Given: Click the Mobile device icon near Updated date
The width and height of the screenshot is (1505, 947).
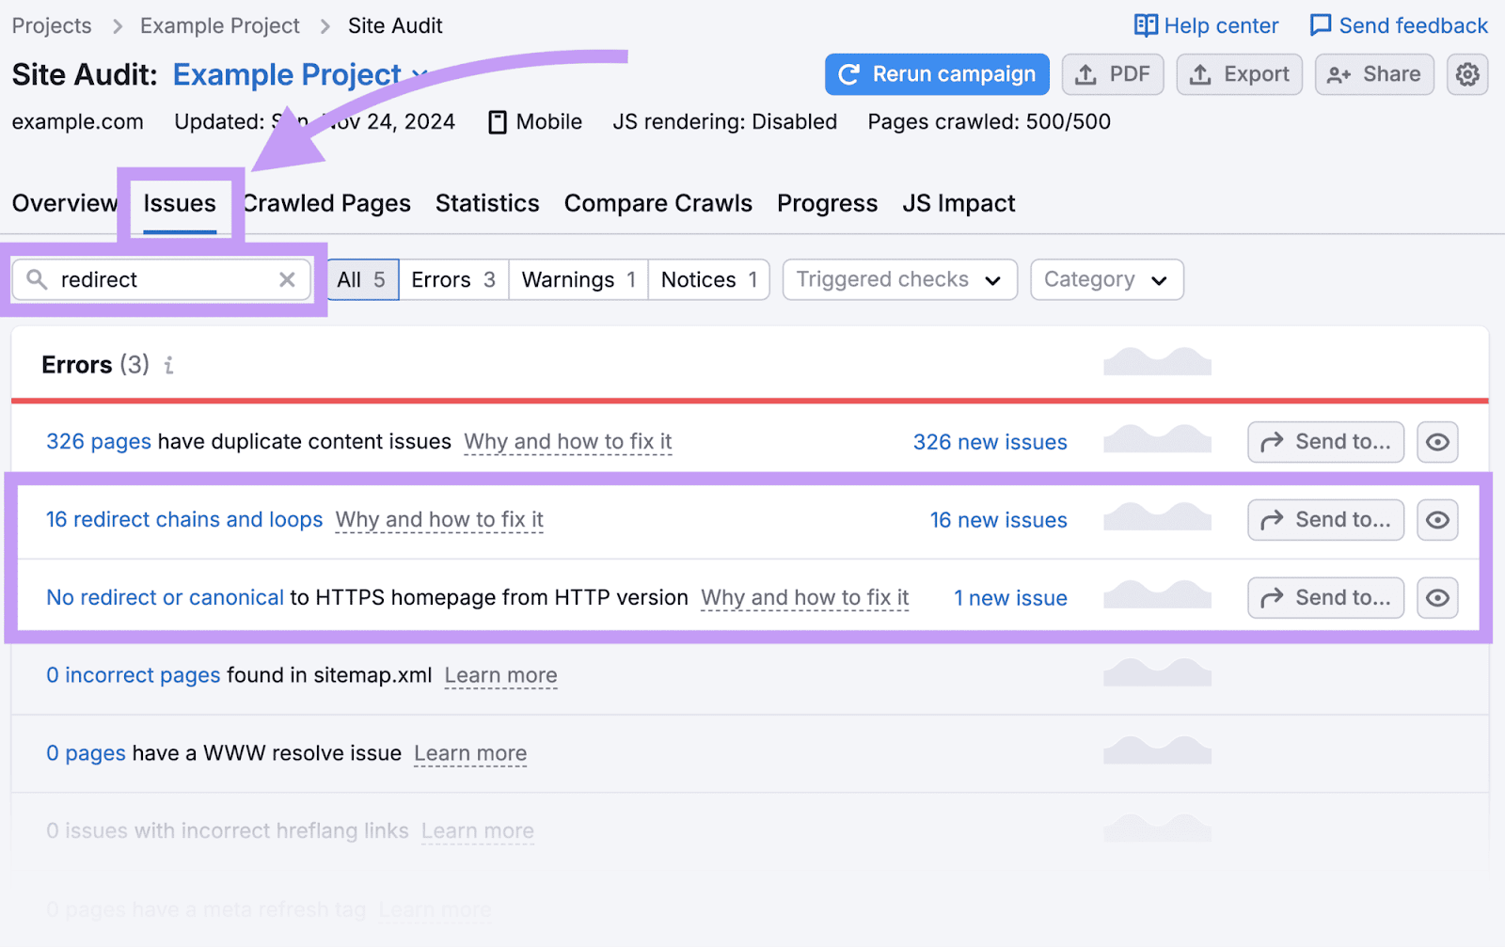Looking at the screenshot, I should (497, 121).
